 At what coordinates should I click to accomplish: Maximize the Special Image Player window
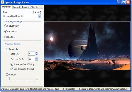click(124, 2)
